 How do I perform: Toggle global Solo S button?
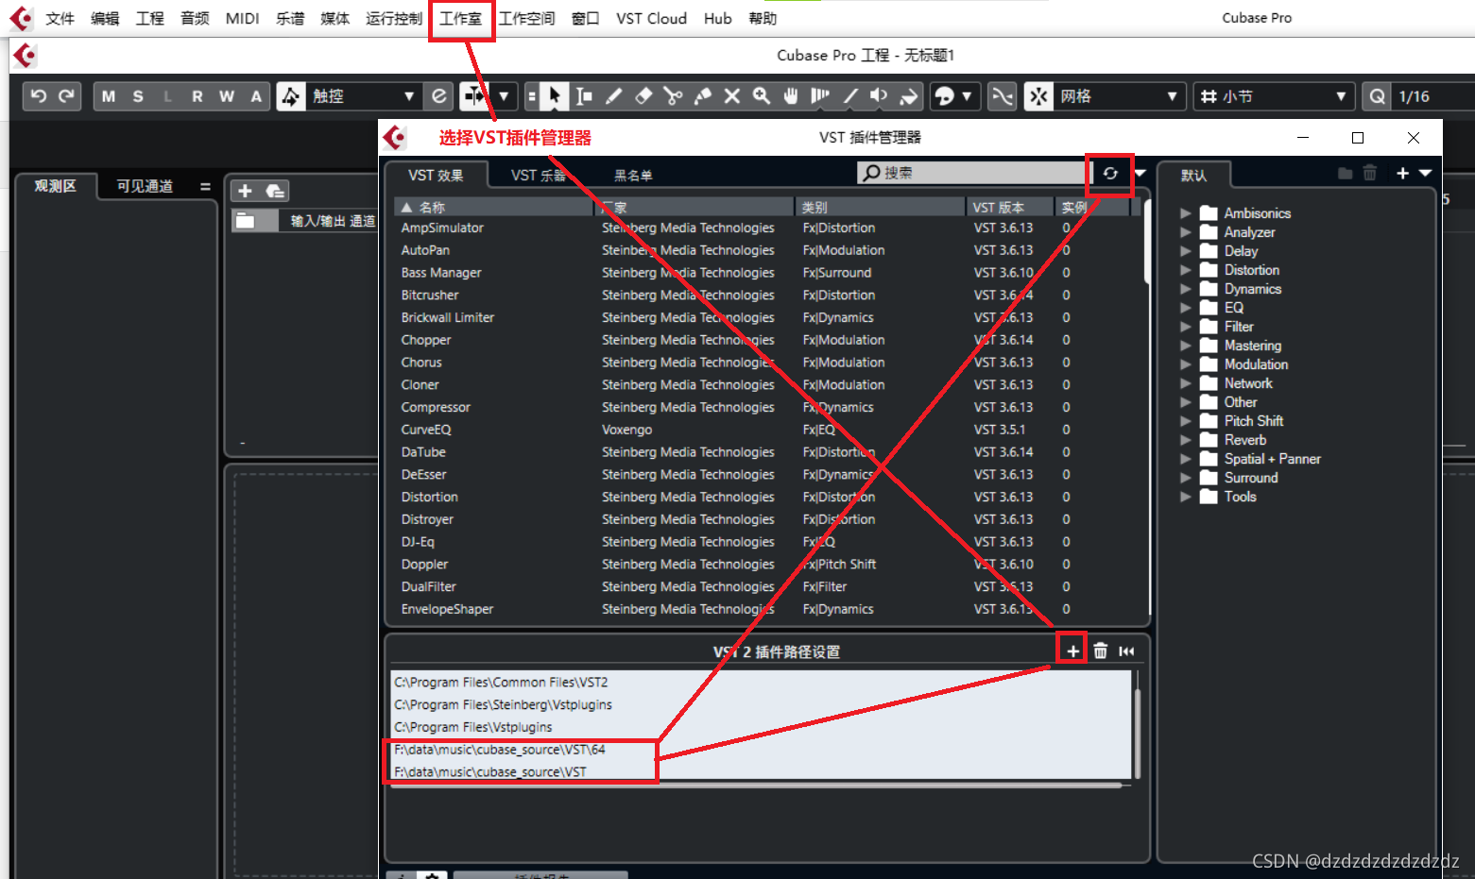click(138, 96)
